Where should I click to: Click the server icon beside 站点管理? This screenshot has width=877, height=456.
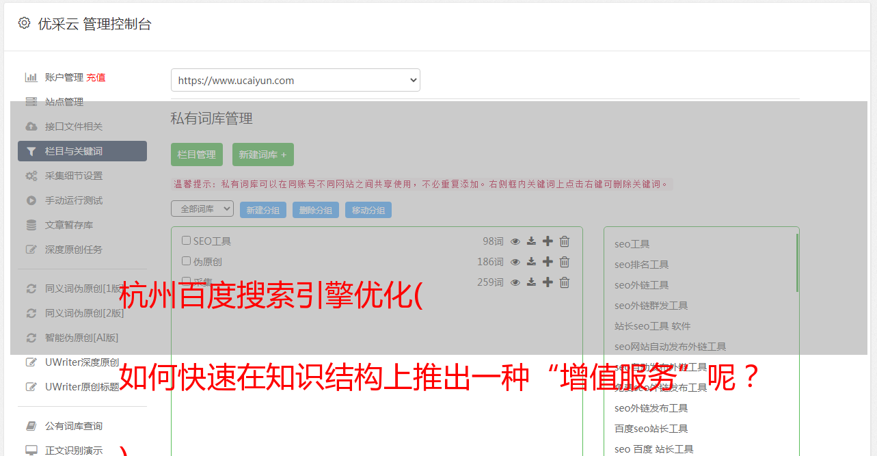[31, 102]
